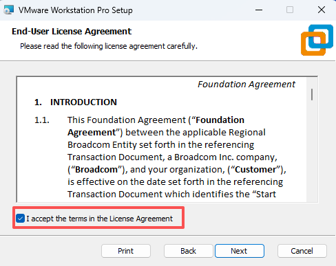Close the setup window
The image size is (336, 266).
tap(322, 10)
